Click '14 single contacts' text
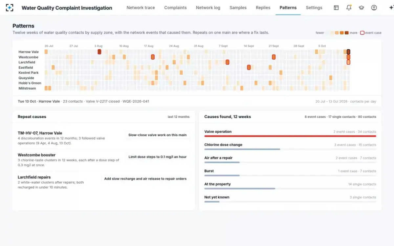 [x=362, y=184]
